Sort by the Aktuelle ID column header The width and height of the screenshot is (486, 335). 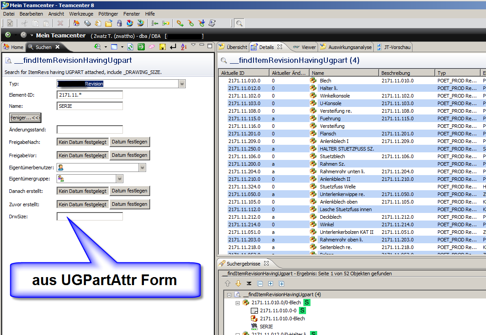[x=244, y=73]
